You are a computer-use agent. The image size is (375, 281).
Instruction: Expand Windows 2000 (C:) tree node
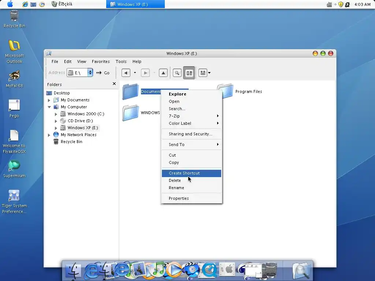(x=56, y=114)
